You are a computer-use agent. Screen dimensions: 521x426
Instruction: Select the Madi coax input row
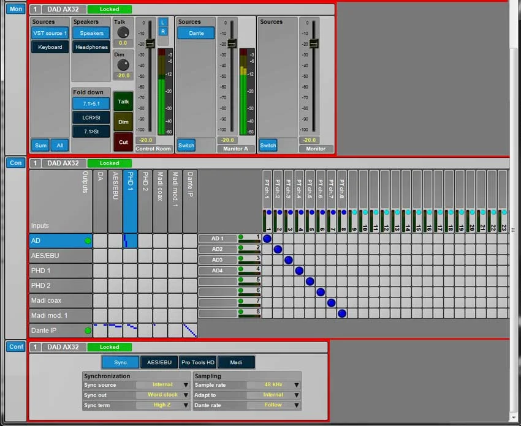(x=61, y=301)
